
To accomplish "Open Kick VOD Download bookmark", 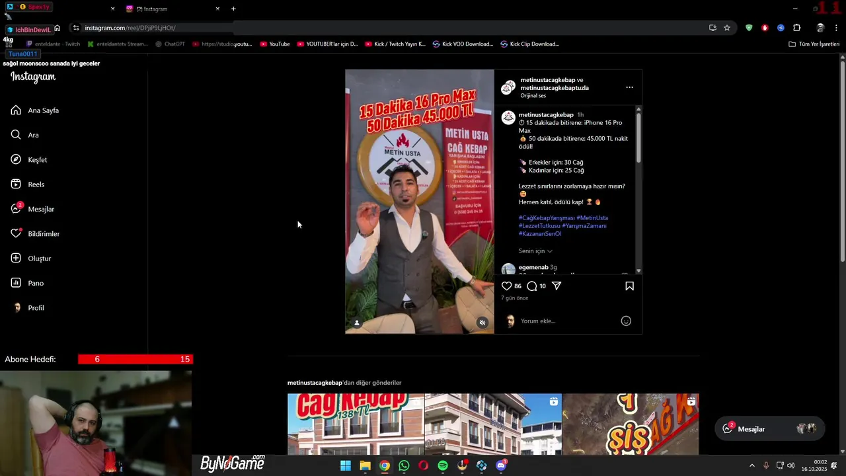I will (x=463, y=44).
